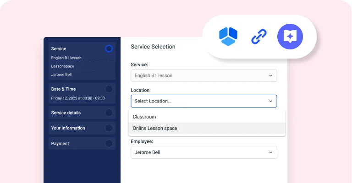Choose Online Lesson space option
Image resolution: width=352 pixels, height=183 pixels.
pos(207,129)
